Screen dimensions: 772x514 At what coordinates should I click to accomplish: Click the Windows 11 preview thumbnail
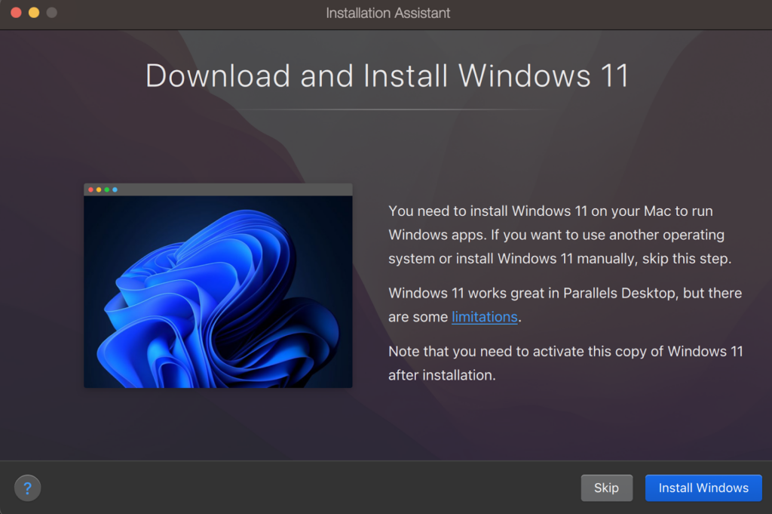(218, 285)
